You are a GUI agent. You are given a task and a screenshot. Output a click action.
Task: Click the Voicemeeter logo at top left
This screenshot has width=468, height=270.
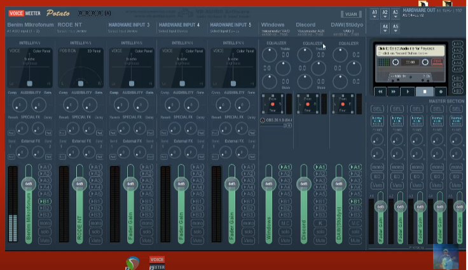click(x=24, y=13)
